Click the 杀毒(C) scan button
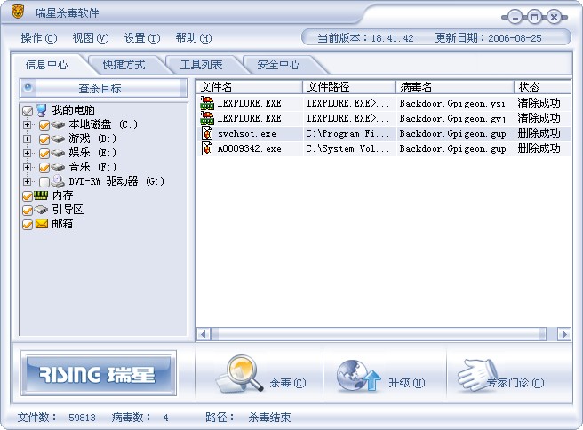 tap(260, 375)
